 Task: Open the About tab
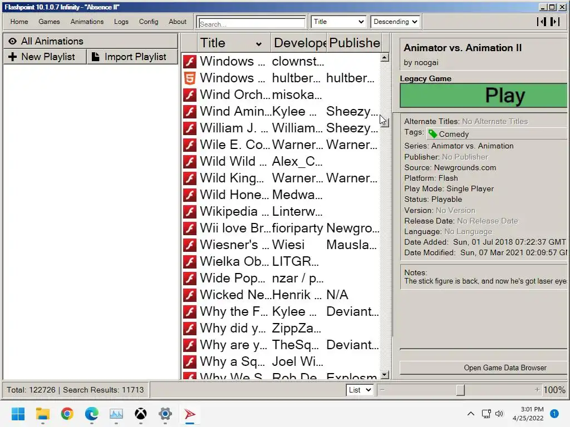pos(178,22)
